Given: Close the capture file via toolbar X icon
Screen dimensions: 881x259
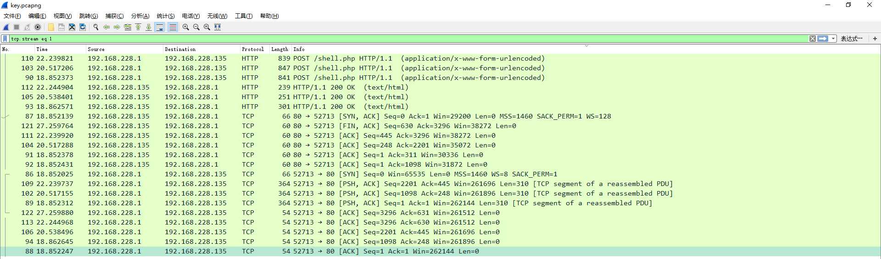Looking at the screenshot, I should [72, 27].
